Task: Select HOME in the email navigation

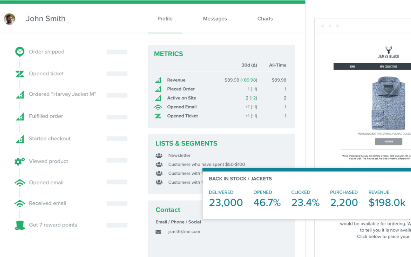Action: [x=352, y=66]
